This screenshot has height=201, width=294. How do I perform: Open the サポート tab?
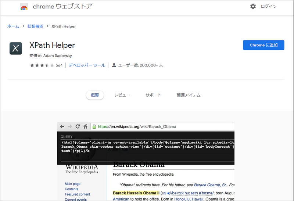coord(153,95)
